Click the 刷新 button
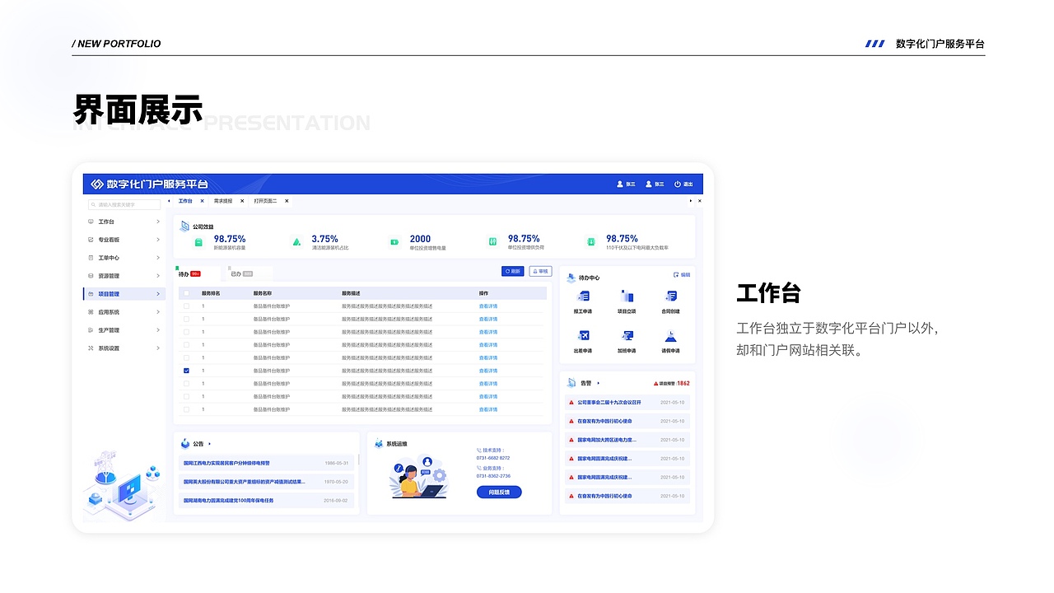 pyautogui.click(x=512, y=271)
